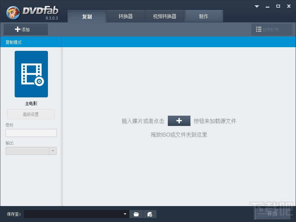The height and width of the screenshot is (222, 296).
Task: Minimize the DVDFab window
Action: (267, 7)
